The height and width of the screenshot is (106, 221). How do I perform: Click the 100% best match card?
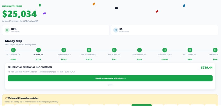point(56,30)
